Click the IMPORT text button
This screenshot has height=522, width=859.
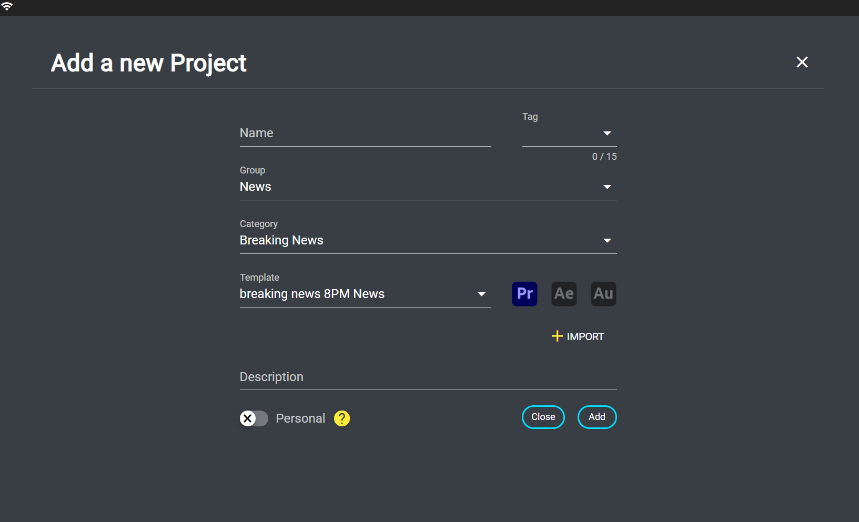tap(585, 336)
